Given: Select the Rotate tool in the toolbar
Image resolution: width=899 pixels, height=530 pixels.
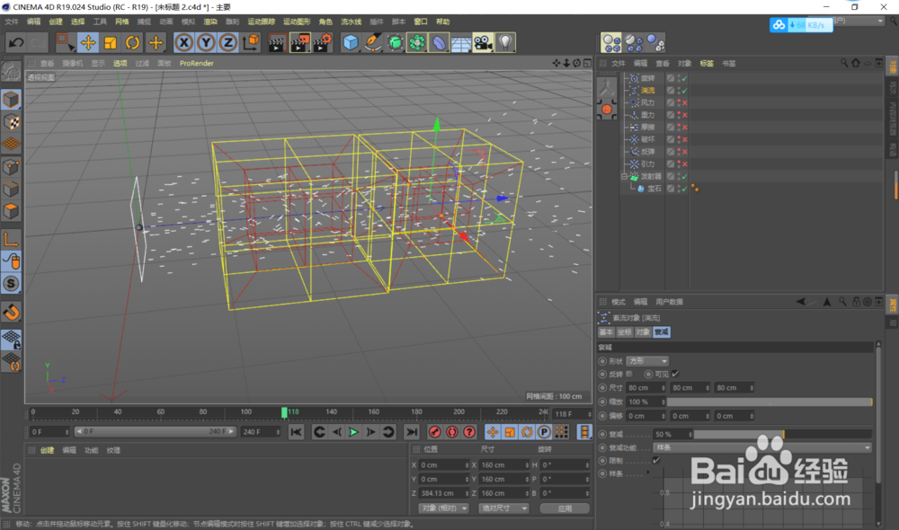Looking at the screenshot, I should [x=133, y=42].
